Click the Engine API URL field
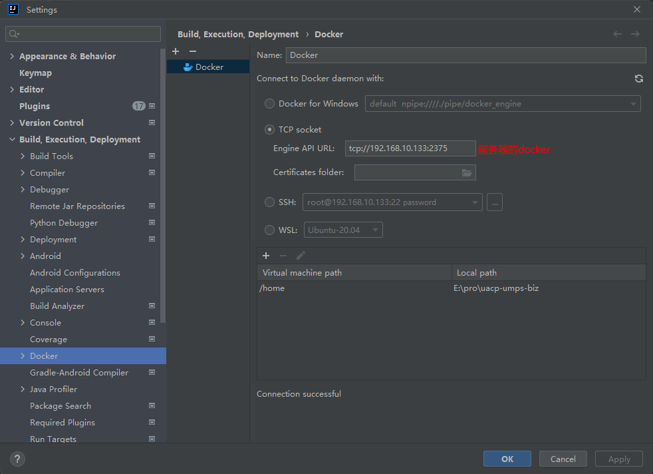 (410, 148)
